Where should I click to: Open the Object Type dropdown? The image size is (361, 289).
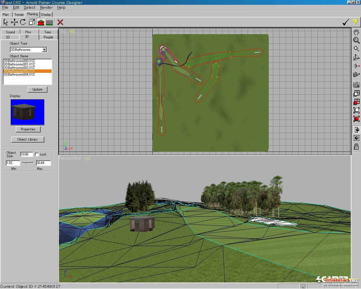click(x=44, y=50)
